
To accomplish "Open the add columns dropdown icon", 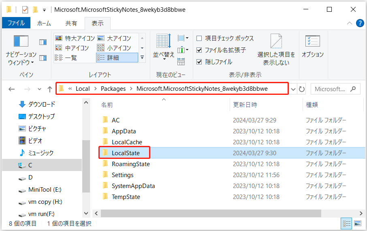I will pyautogui.click(x=183, y=50).
